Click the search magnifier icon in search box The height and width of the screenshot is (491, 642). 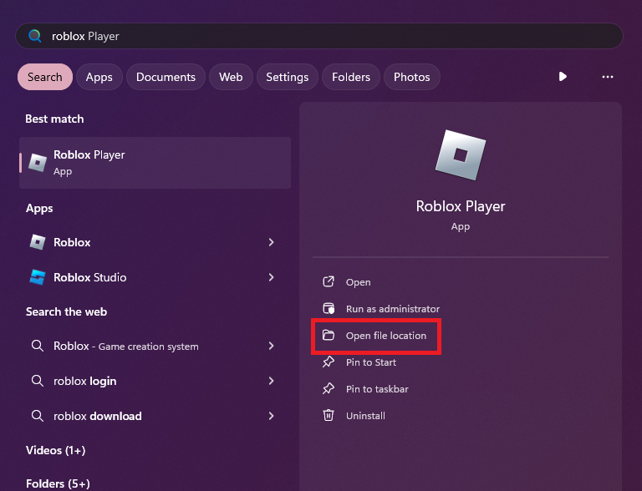click(x=35, y=36)
